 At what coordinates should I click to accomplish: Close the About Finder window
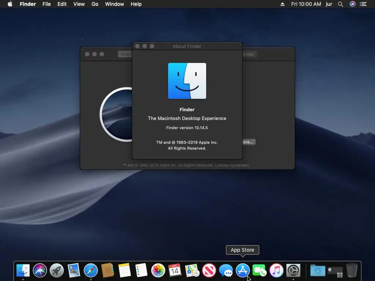tap(137, 46)
